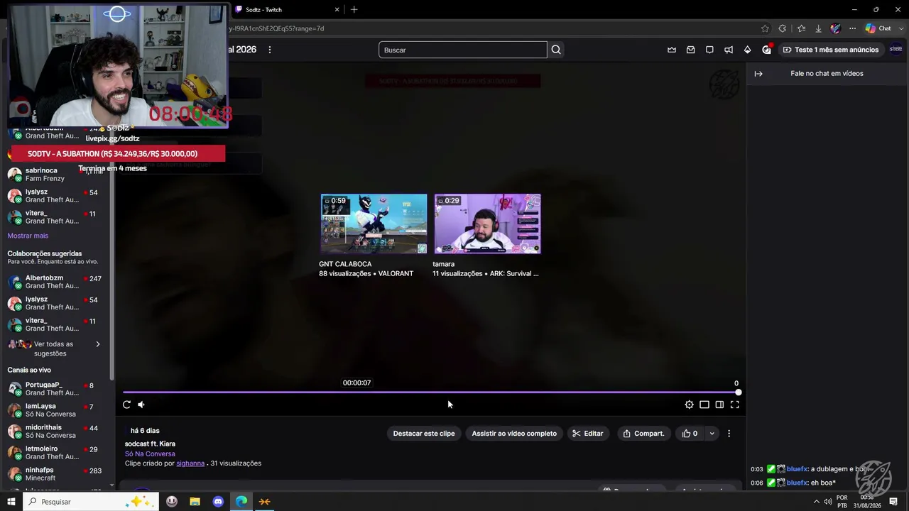Play the tamara clip thumbnail
Viewport: 909px width, 511px height.
click(x=487, y=224)
